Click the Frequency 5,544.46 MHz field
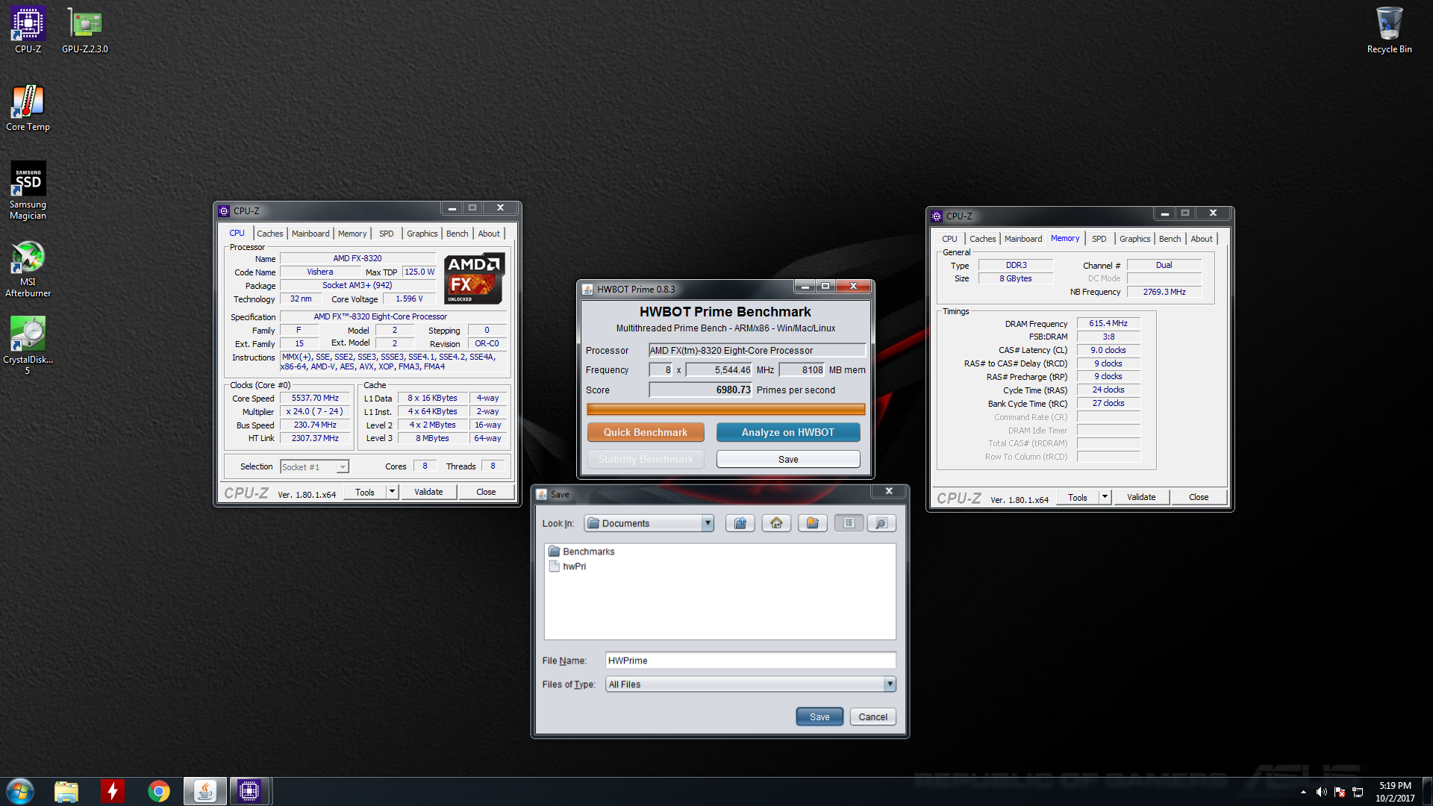This screenshot has width=1433, height=806. pos(719,369)
